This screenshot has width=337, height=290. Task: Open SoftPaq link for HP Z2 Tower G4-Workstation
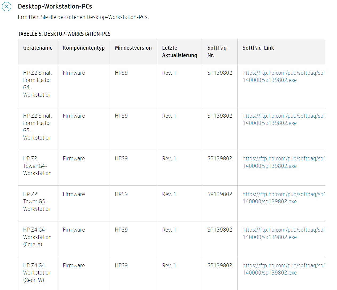pyautogui.click(x=284, y=162)
